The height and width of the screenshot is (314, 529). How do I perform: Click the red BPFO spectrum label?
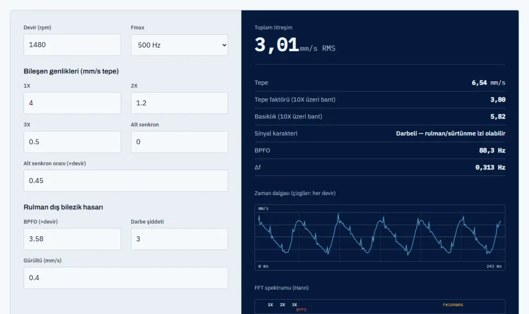[x=302, y=310]
